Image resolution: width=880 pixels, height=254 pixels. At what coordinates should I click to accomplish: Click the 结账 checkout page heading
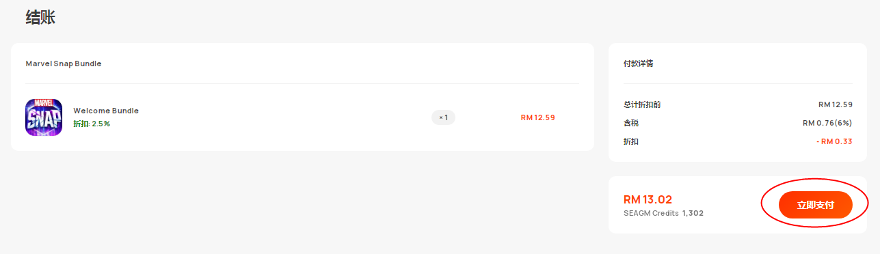click(40, 17)
